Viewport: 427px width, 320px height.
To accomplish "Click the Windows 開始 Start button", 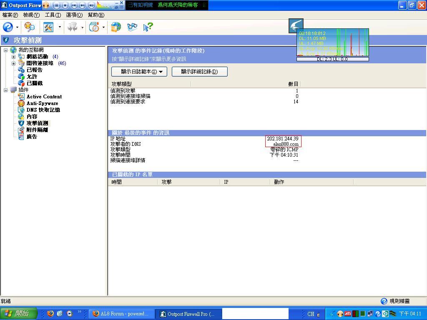I will [18, 313].
